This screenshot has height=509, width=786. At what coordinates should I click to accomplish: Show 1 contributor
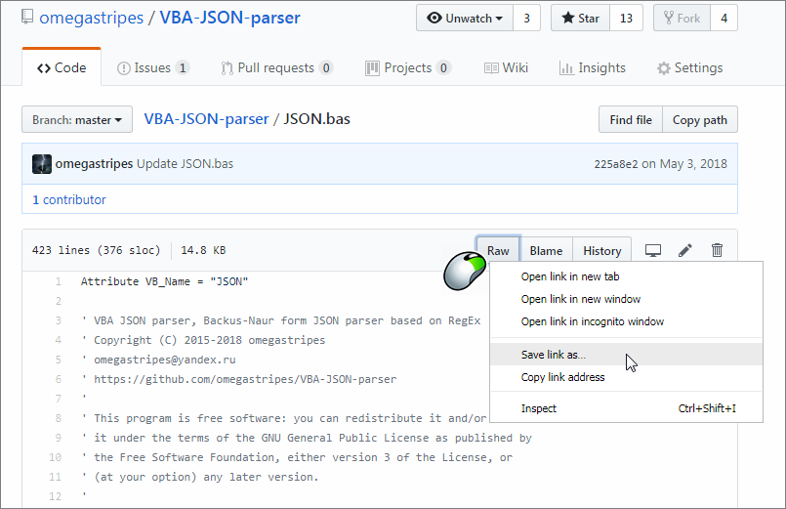coord(69,199)
